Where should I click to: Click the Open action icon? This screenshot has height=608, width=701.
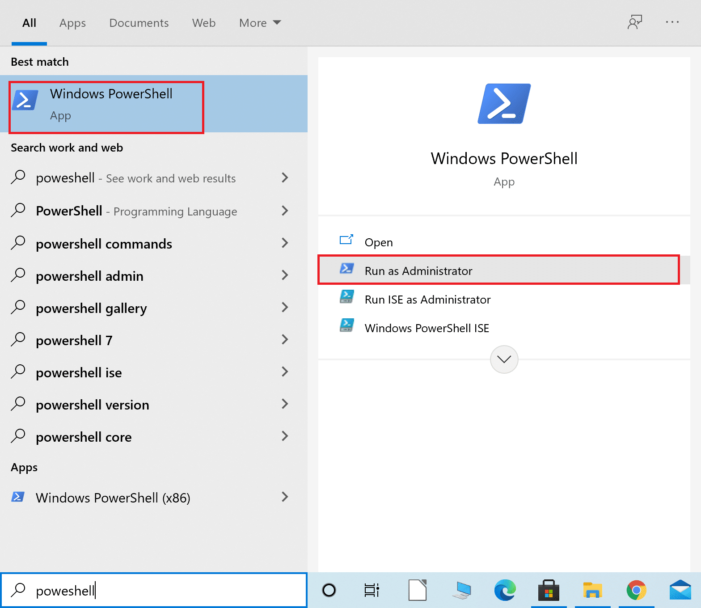[x=346, y=240]
